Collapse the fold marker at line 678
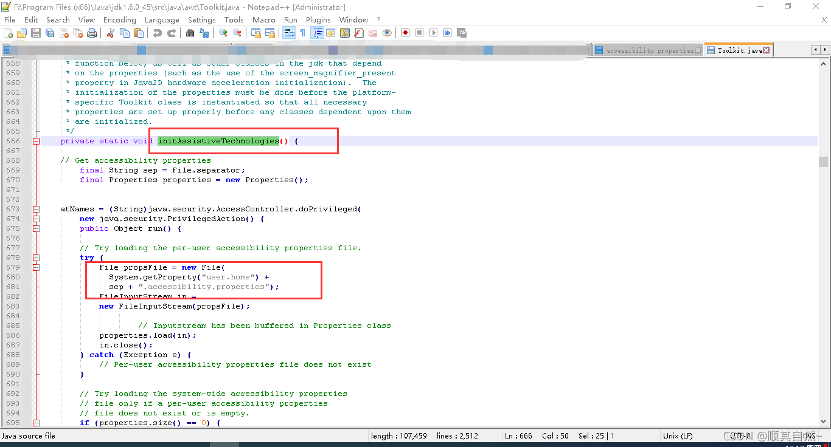 coord(36,257)
